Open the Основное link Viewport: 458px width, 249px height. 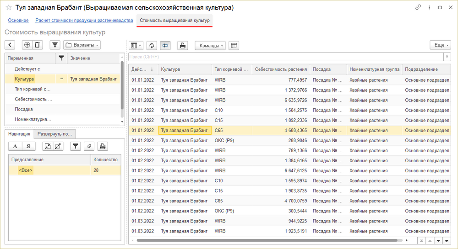pyautogui.click(x=18, y=21)
